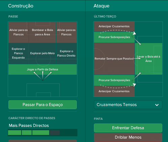168x142 pixels.
Task: Toggle upper Procurar Sobreposições zone
Action: tap(114, 37)
